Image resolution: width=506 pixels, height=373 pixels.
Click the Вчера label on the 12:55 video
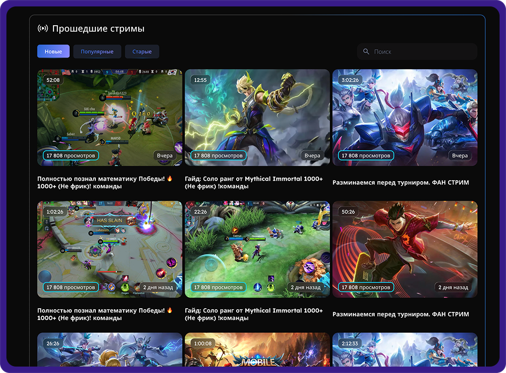point(312,155)
